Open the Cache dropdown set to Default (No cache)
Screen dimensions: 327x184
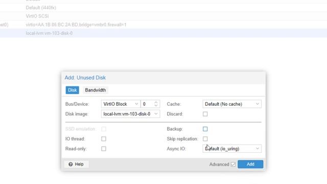[x=232, y=104]
